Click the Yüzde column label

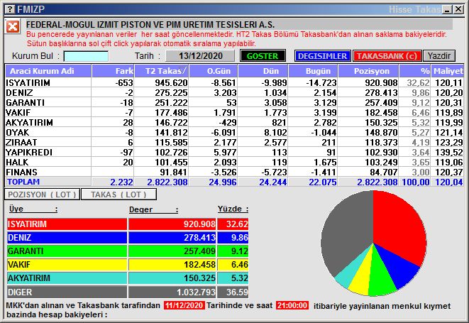[x=233, y=209]
